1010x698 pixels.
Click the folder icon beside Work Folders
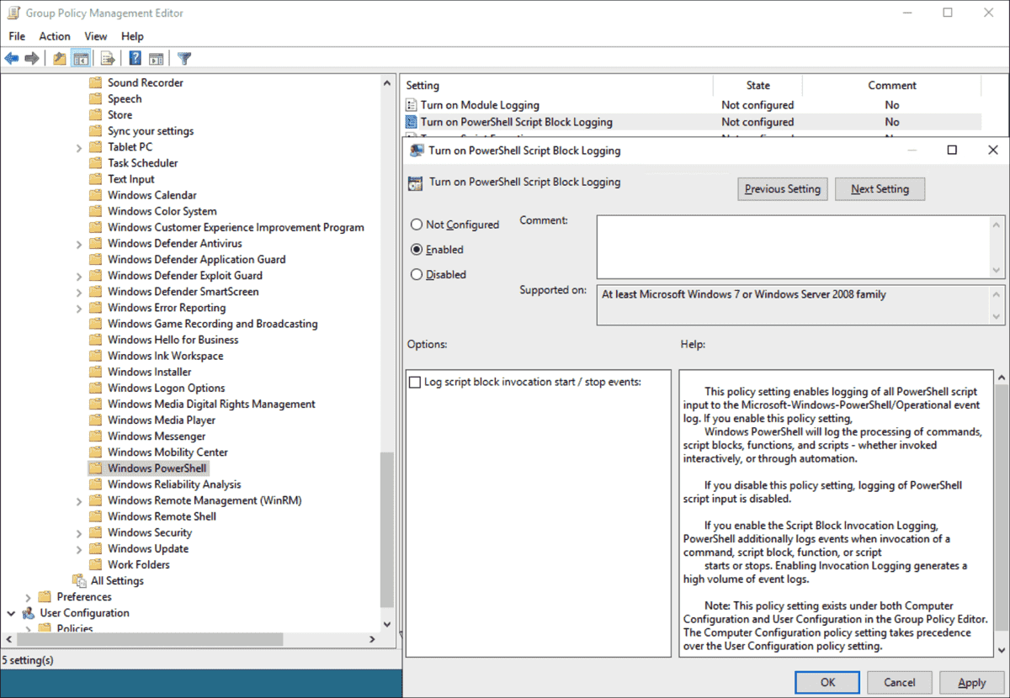[95, 563]
